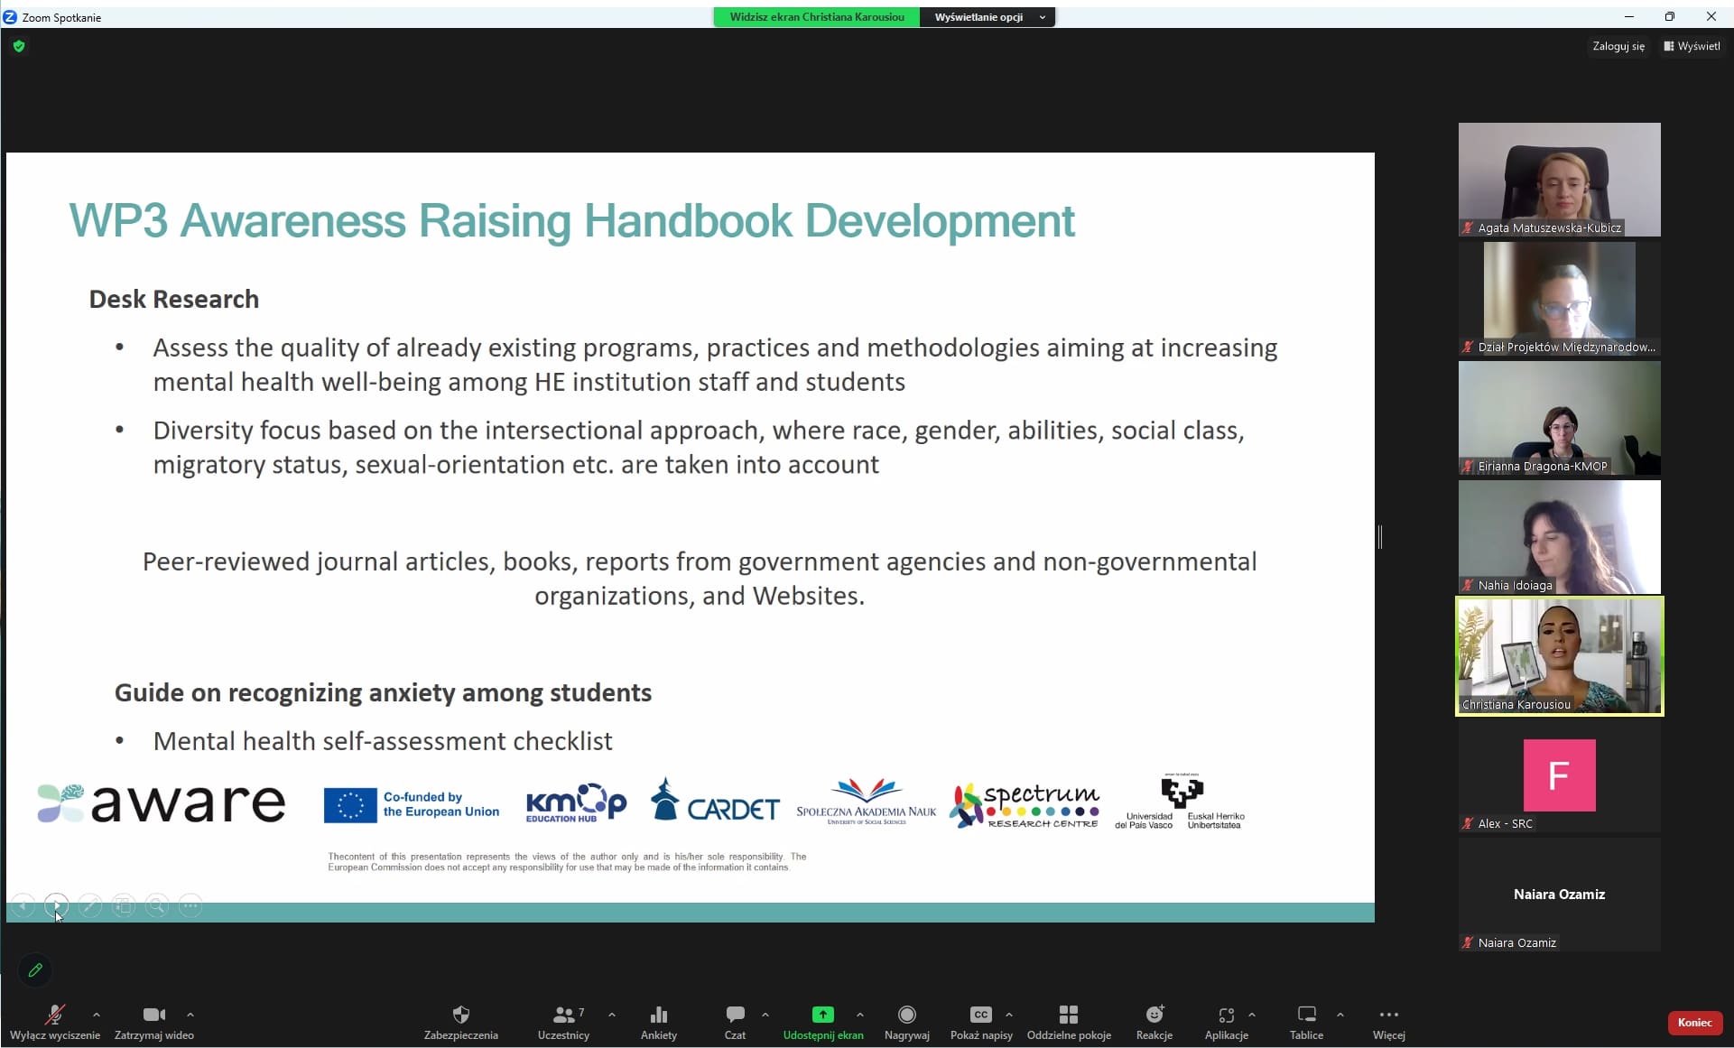Screen dimensions: 1734x1048
Task: Click muted mic icon on Alex - SRC tile
Action: coord(1468,823)
